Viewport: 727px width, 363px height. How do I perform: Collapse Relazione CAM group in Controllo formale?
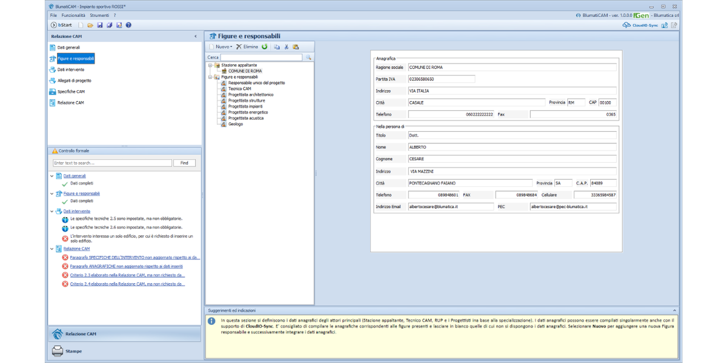point(52,249)
